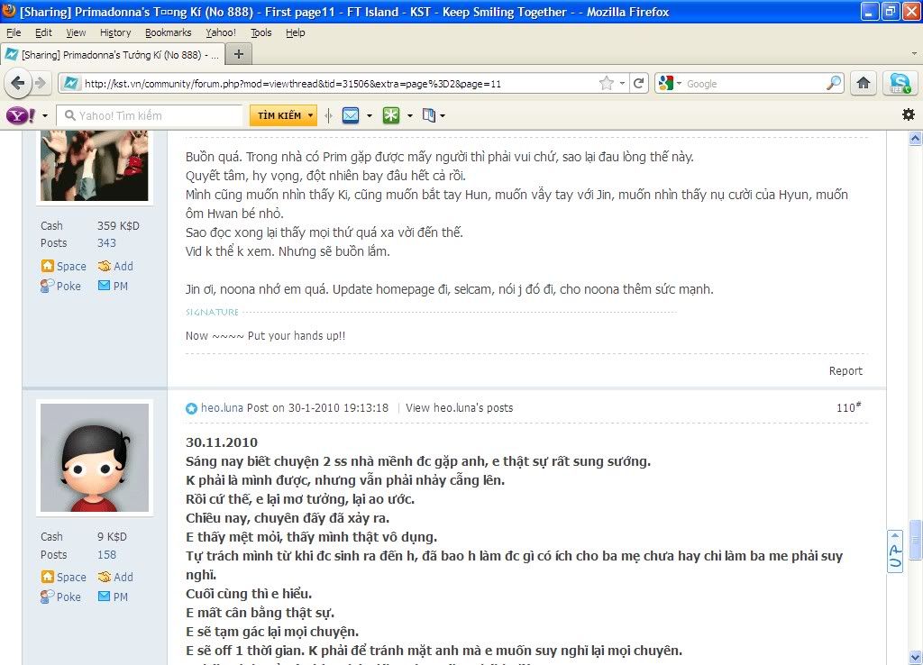
Task: Click the 110# post number link
Action: 848,407
